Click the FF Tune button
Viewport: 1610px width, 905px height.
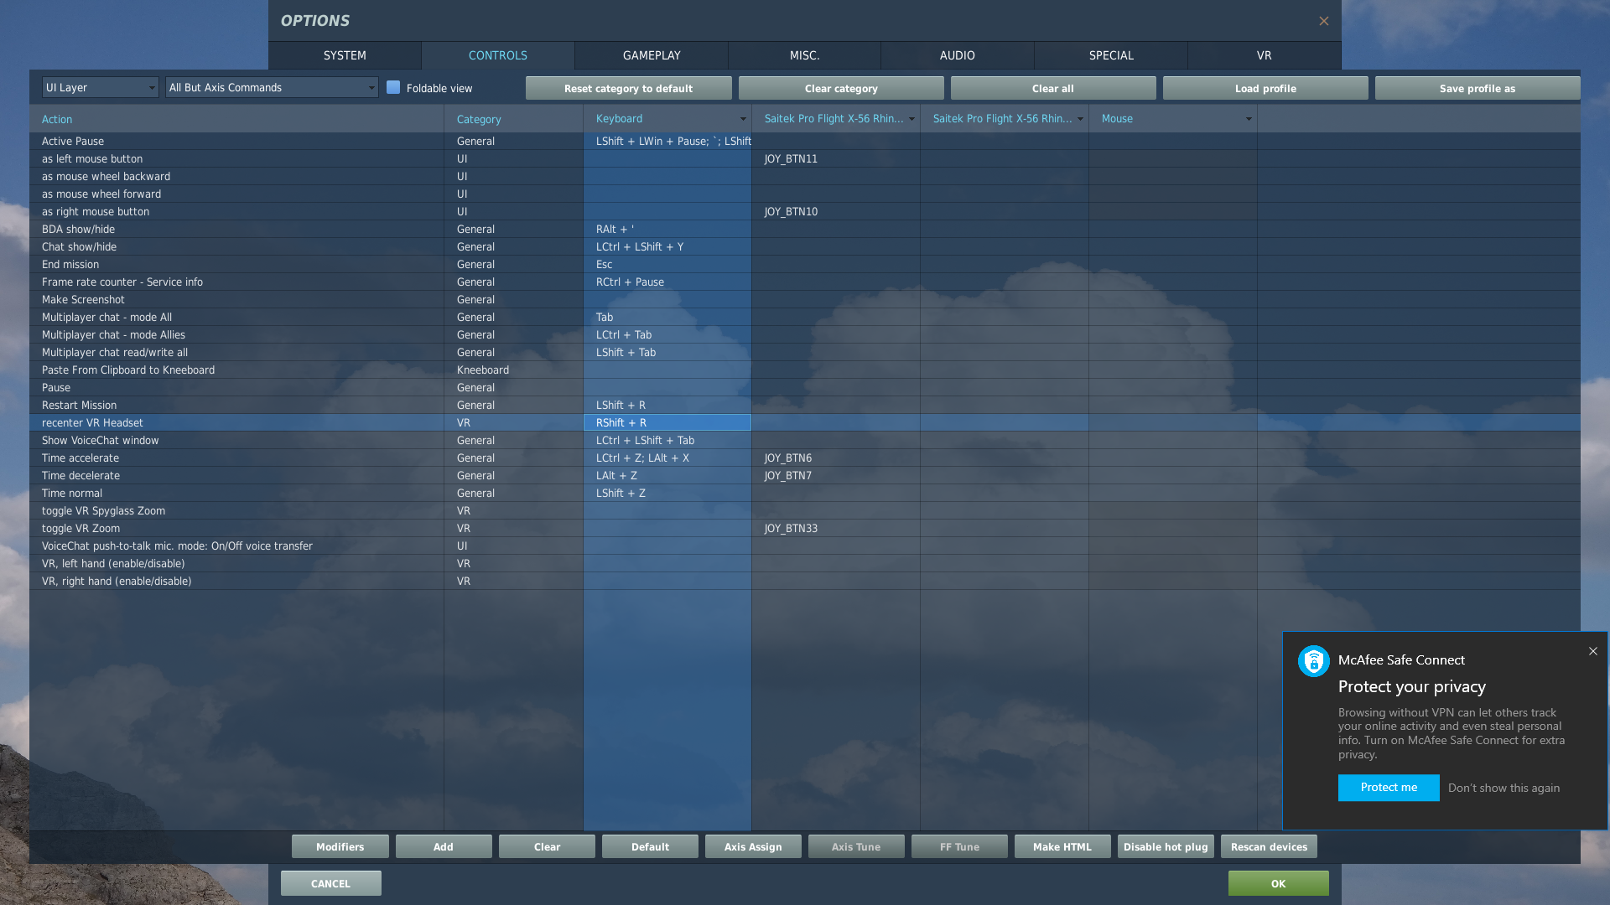[x=959, y=846]
